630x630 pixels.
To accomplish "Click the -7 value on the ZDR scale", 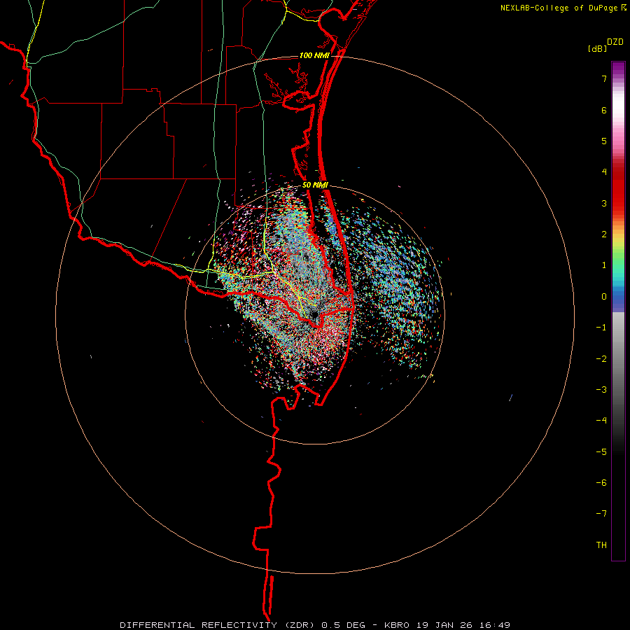I will [x=601, y=514].
